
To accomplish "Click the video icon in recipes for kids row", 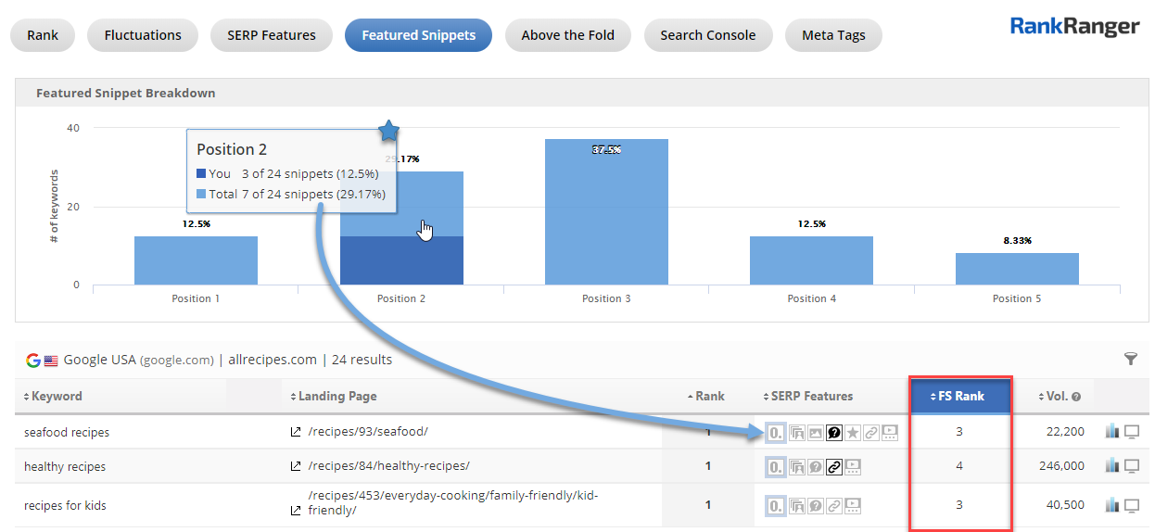I will [x=853, y=506].
